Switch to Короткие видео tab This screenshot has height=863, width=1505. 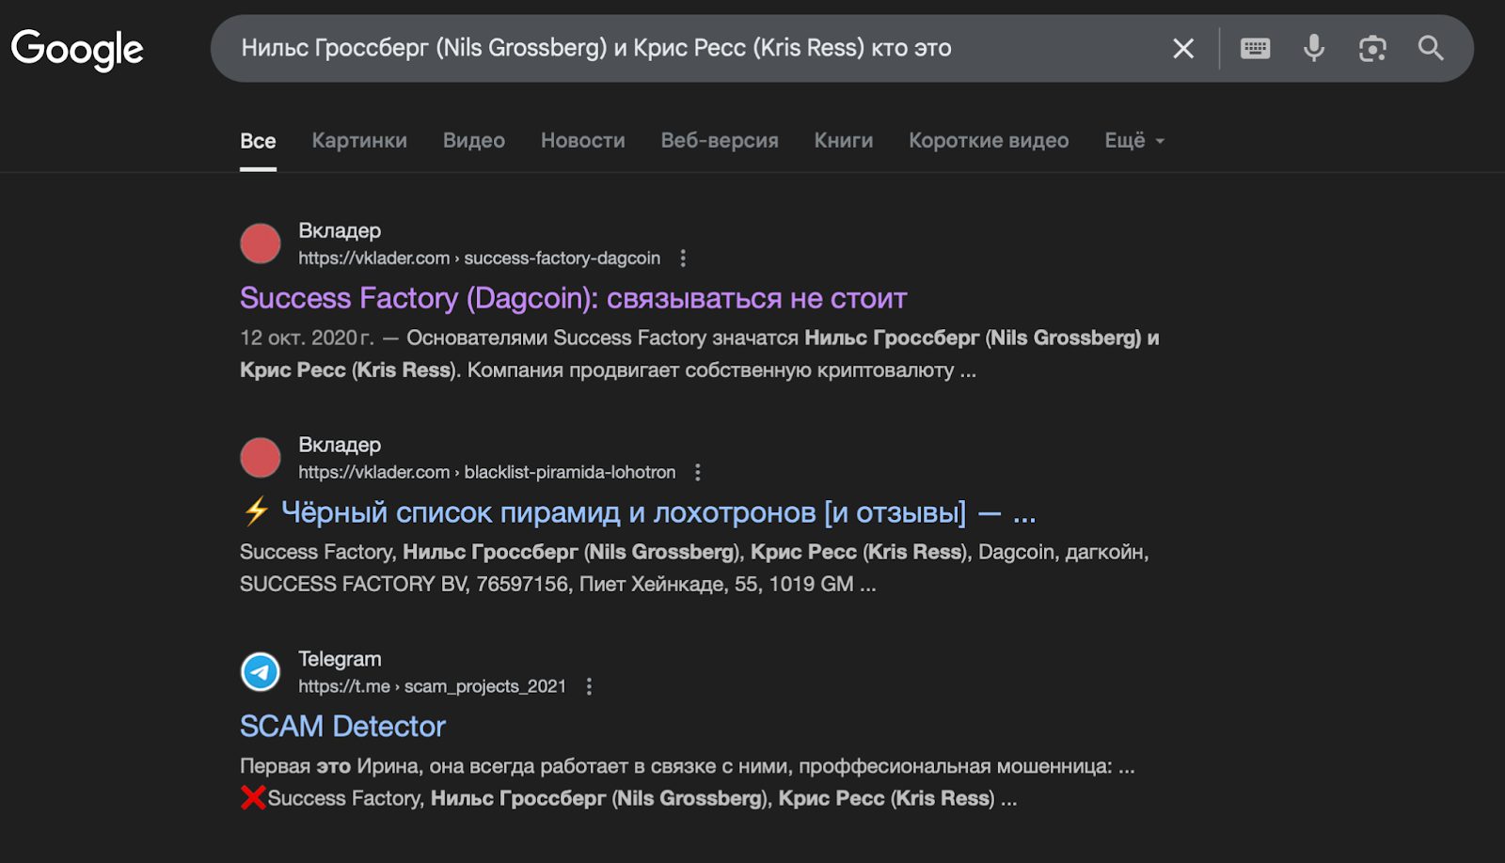pyautogui.click(x=989, y=141)
